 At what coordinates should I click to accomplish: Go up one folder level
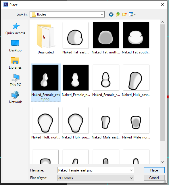point(118,14)
